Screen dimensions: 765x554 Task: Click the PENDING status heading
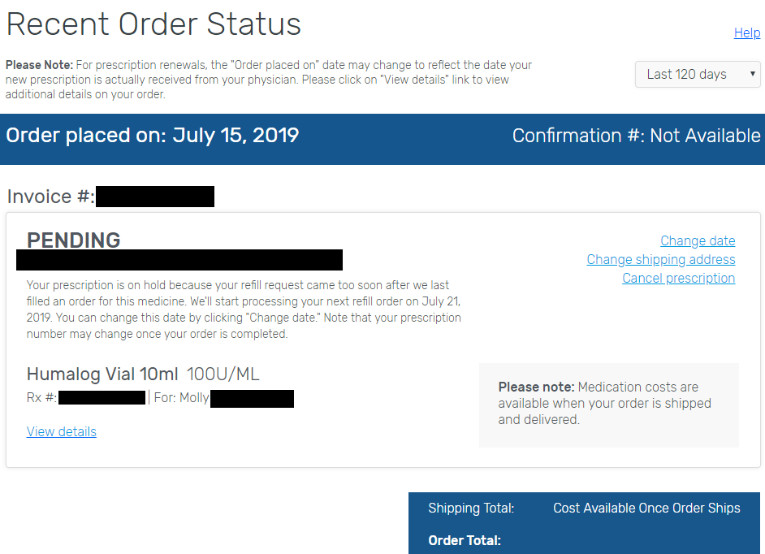(x=74, y=240)
